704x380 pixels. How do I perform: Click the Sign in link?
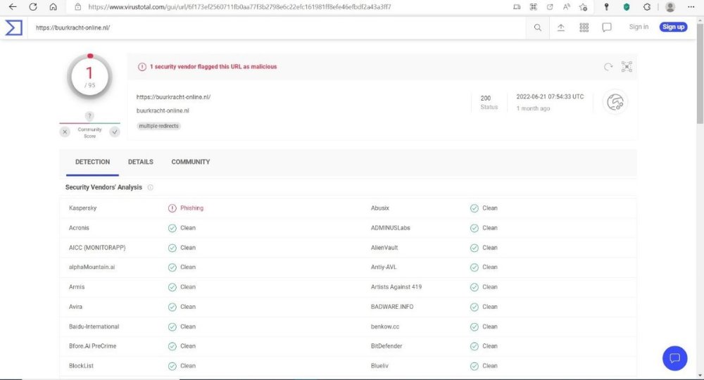click(x=639, y=27)
